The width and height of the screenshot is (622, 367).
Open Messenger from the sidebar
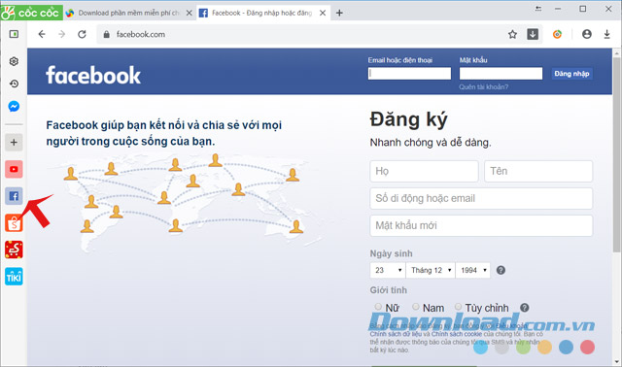[x=14, y=106]
